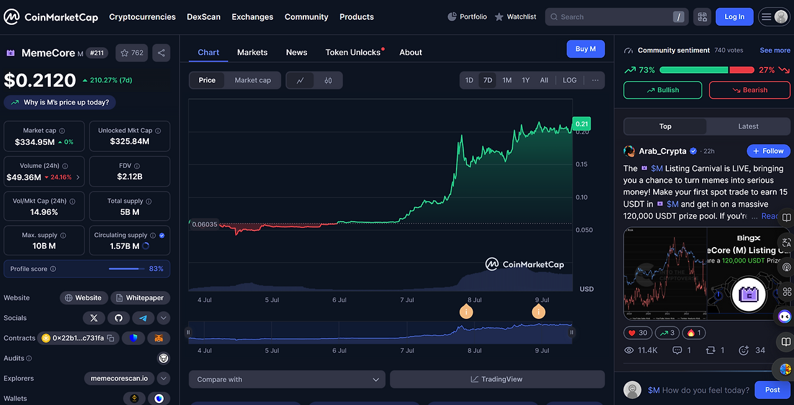This screenshot has height=405, width=794.
Task: Click the right handle of chart range slider
Action: point(572,332)
